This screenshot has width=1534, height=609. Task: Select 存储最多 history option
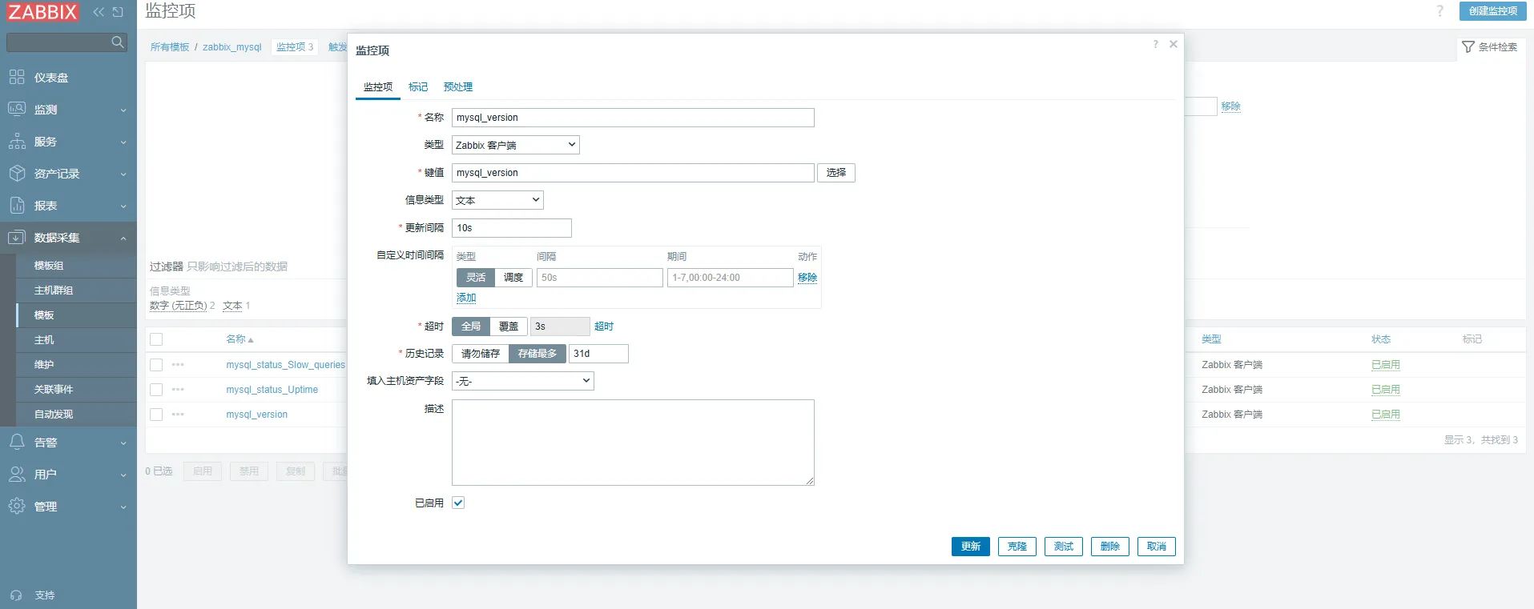[538, 354]
